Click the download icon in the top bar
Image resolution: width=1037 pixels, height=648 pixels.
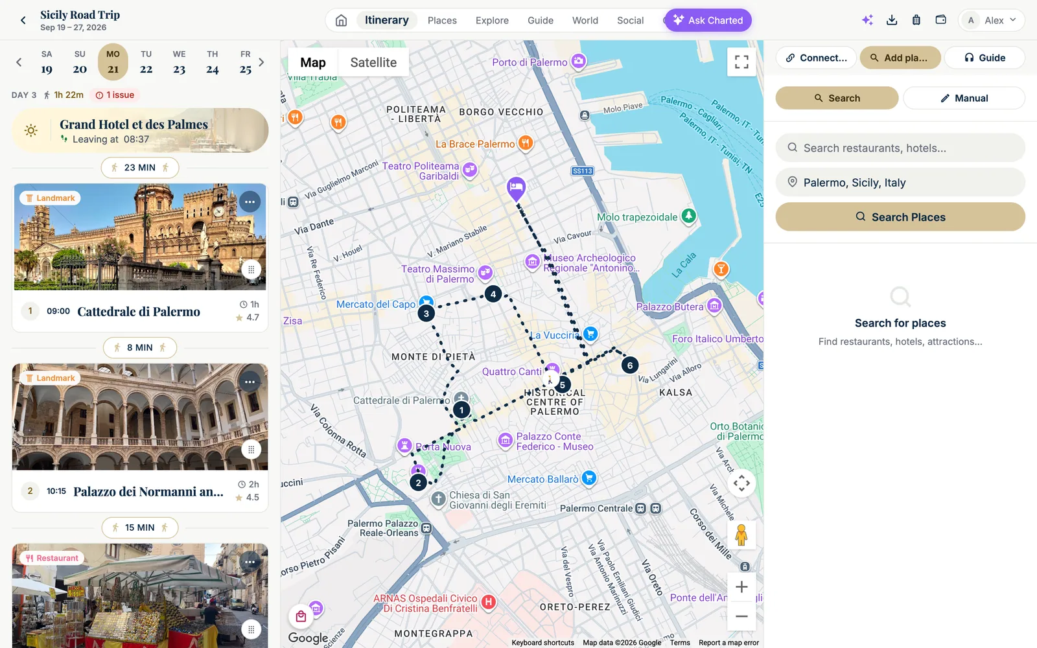click(x=892, y=20)
